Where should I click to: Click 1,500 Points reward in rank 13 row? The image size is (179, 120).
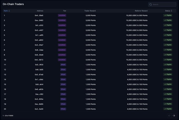91,75
